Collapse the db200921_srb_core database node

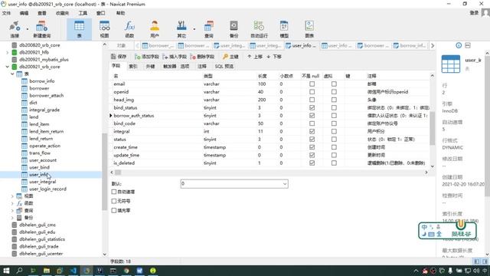click(7, 67)
